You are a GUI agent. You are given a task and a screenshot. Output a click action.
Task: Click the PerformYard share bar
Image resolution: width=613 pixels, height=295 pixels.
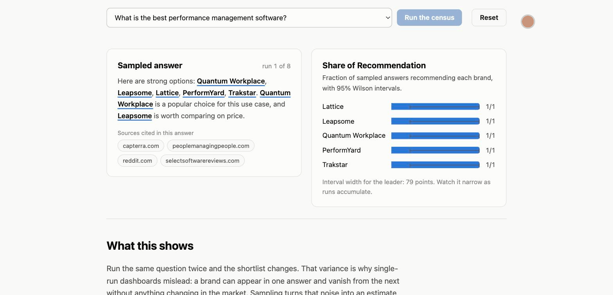click(x=436, y=150)
